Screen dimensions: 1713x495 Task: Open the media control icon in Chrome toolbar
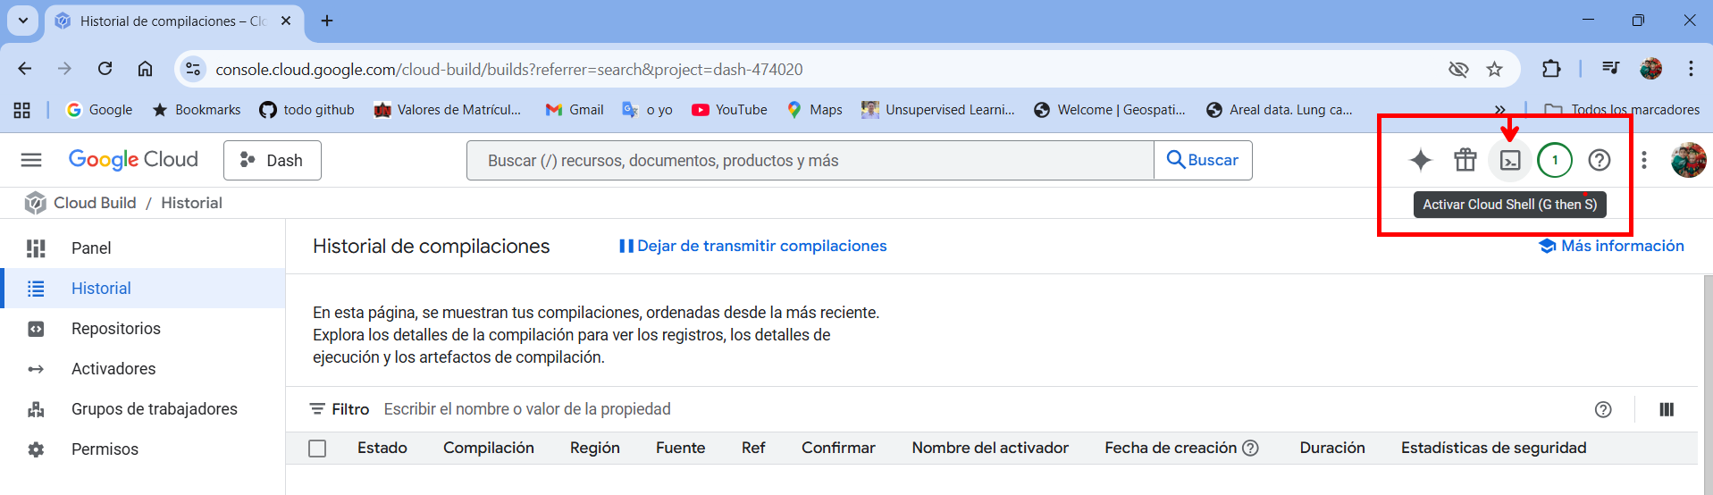(x=1610, y=69)
